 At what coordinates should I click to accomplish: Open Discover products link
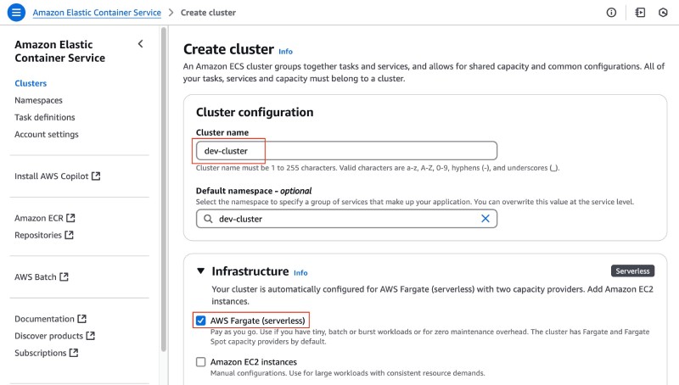pyautogui.click(x=54, y=336)
